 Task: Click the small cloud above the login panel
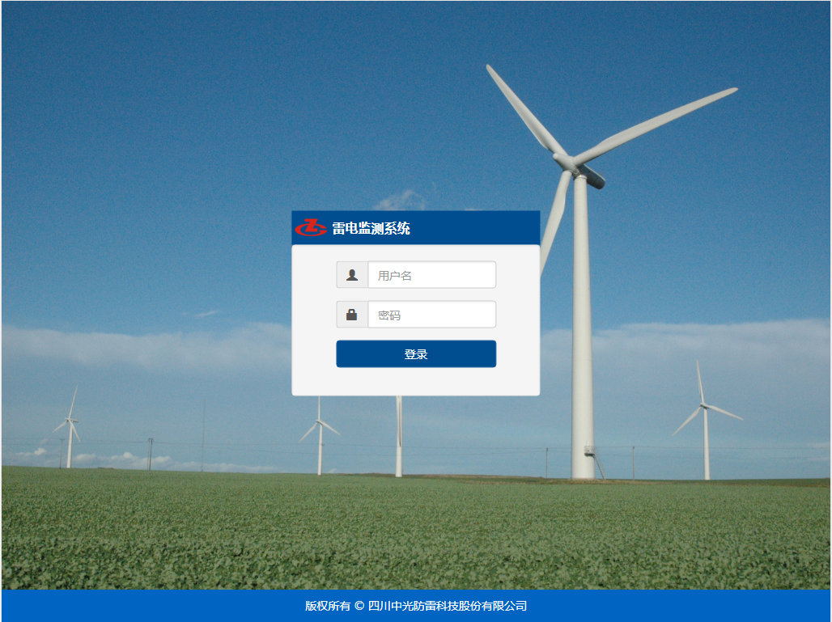click(x=401, y=200)
